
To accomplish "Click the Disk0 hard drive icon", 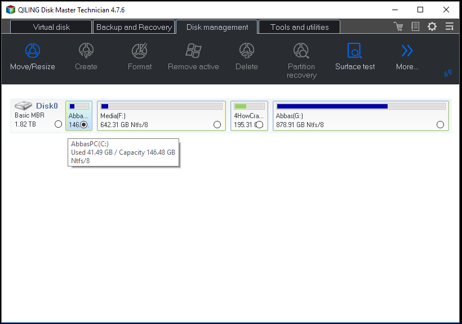I will tap(23, 105).
